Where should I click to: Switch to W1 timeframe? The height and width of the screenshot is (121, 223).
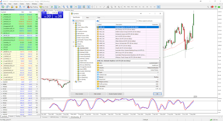coord(155,7)
